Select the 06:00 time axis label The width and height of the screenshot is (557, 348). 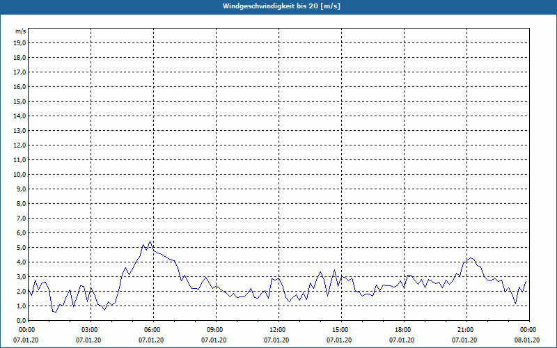click(x=152, y=330)
